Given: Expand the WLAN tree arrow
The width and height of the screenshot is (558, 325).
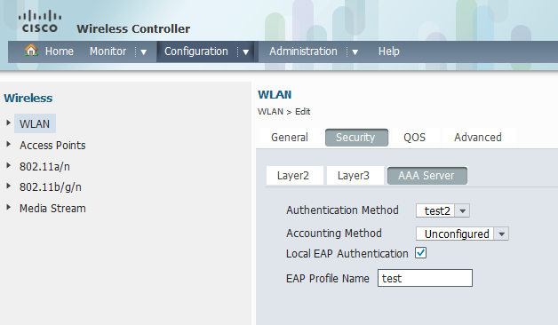Looking at the screenshot, I should (9, 123).
